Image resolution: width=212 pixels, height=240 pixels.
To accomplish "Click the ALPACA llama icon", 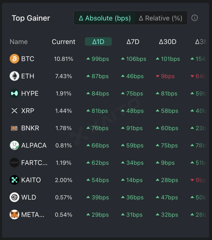I will [x=15, y=146].
